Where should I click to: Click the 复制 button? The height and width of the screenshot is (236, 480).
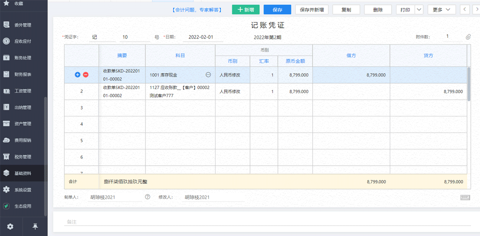(x=346, y=10)
